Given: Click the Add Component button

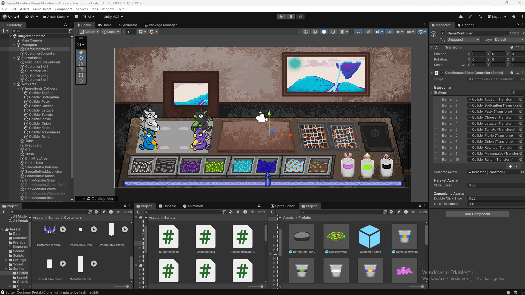Looking at the screenshot, I should [477, 214].
